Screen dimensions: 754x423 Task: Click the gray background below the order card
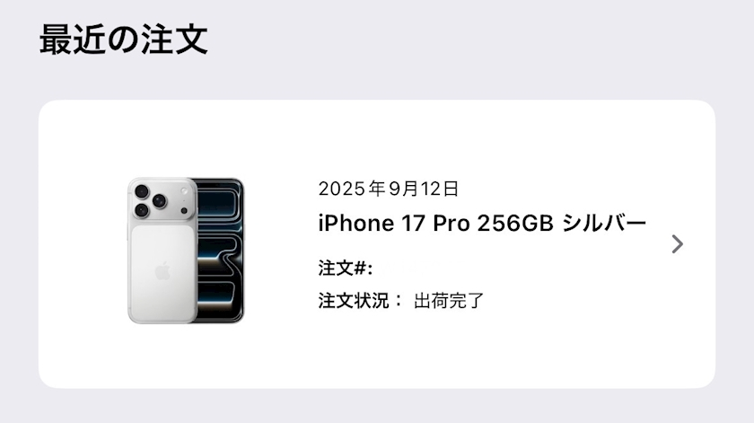377,407
